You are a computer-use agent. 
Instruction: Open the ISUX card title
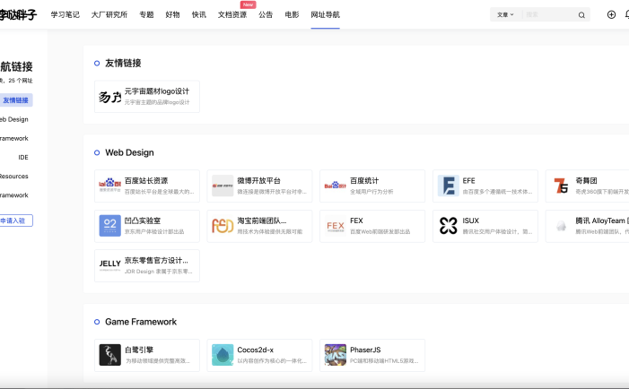click(x=470, y=220)
